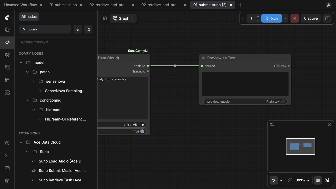336x189 pixels.
Task: Open the model library sidebar icon
Action: (7, 55)
